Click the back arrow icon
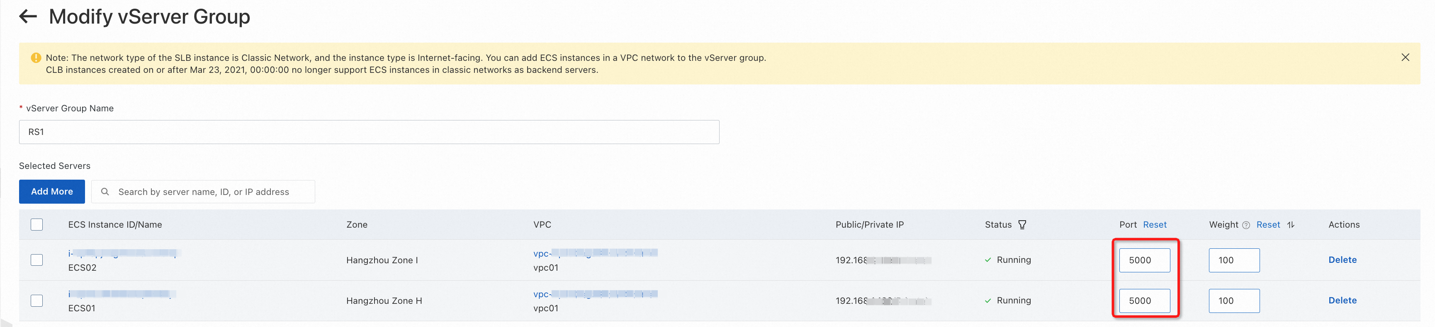Image resolution: width=1435 pixels, height=327 pixels. [28, 17]
